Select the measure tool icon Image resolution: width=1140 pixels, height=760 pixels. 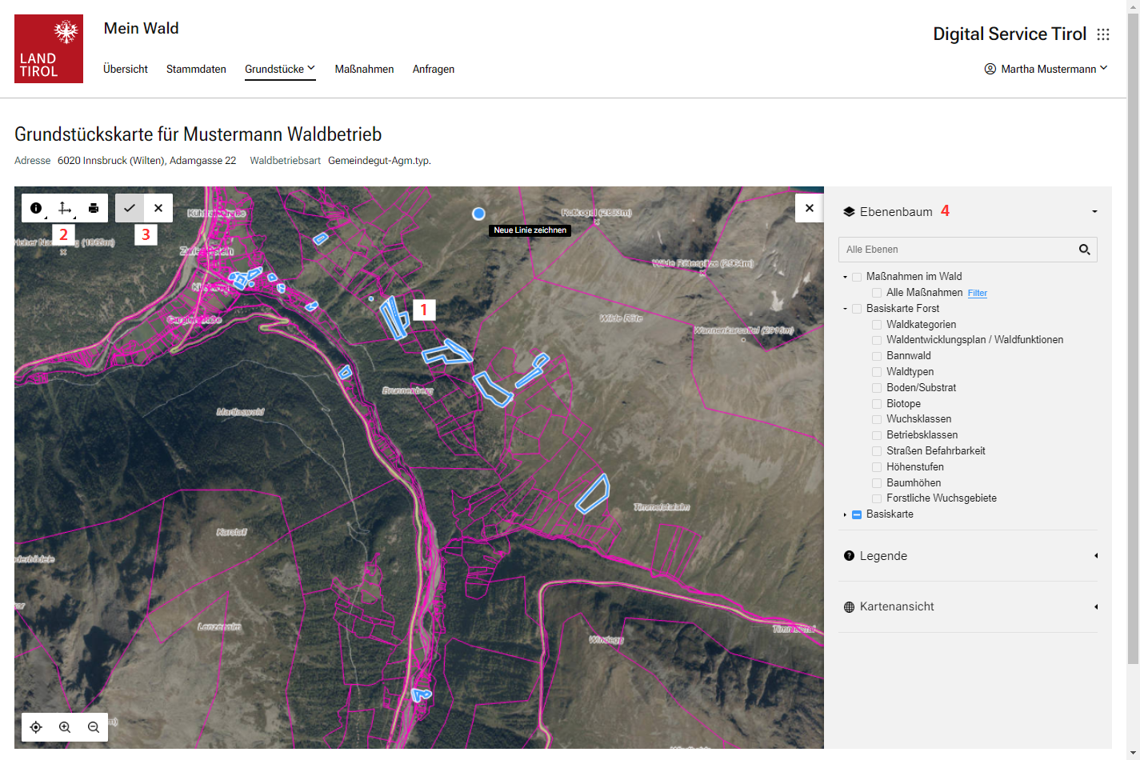tap(65, 208)
